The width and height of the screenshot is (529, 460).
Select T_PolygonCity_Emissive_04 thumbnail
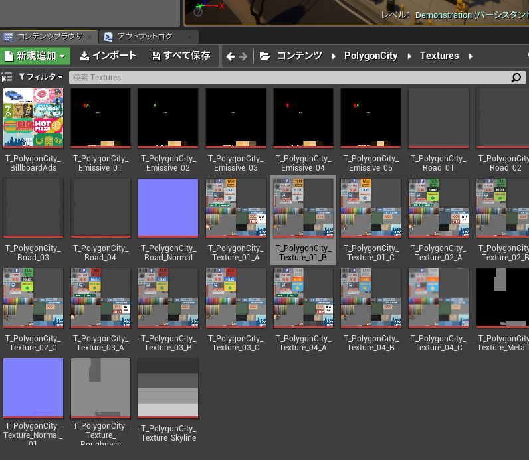pos(303,118)
